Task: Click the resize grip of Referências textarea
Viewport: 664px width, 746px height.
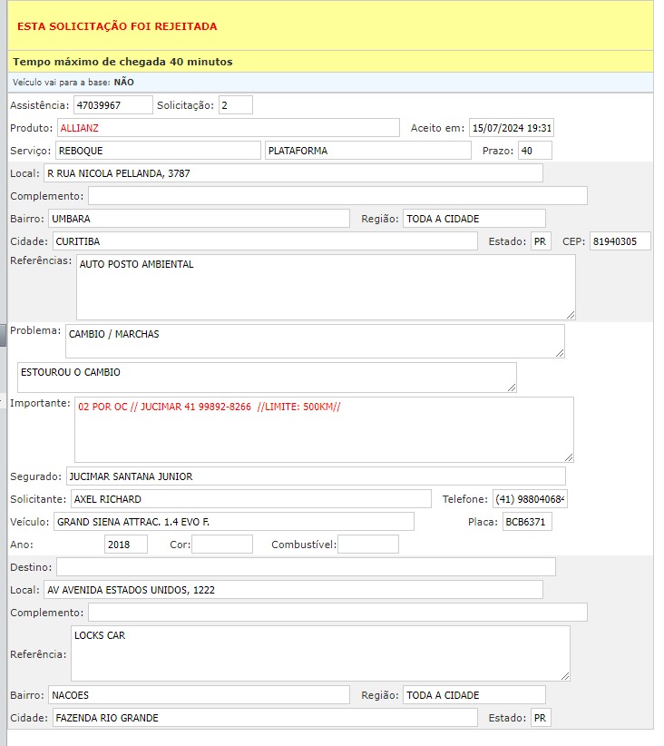Action: pyautogui.click(x=571, y=315)
